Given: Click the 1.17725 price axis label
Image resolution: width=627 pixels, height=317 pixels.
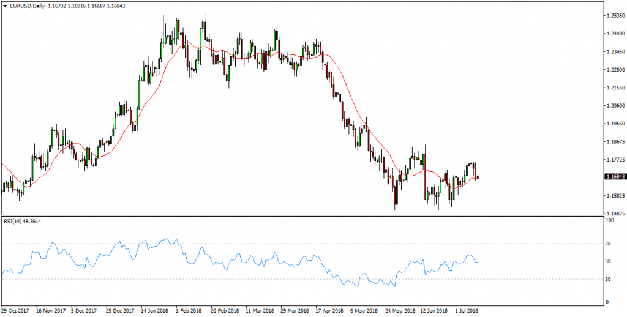Looking at the screenshot, I should 615,160.
